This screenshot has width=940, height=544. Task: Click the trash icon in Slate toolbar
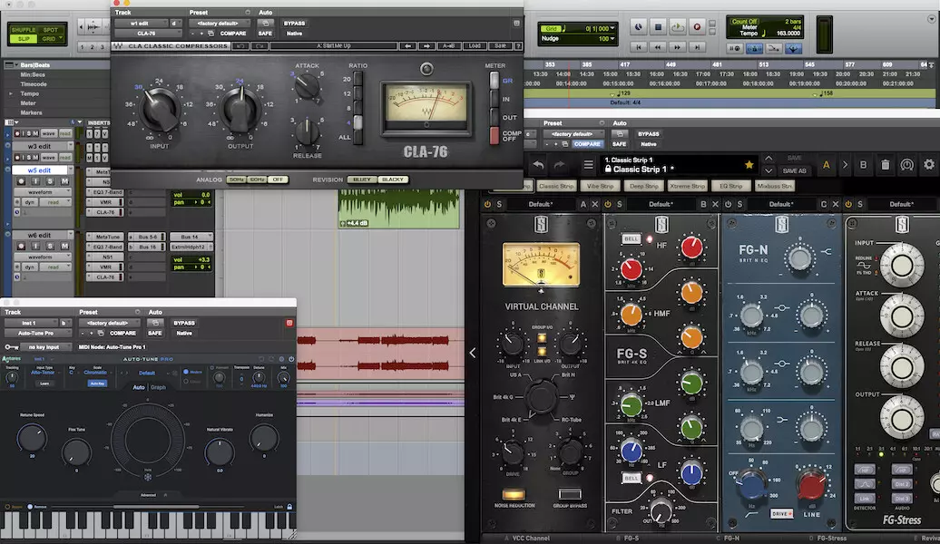click(884, 165)
